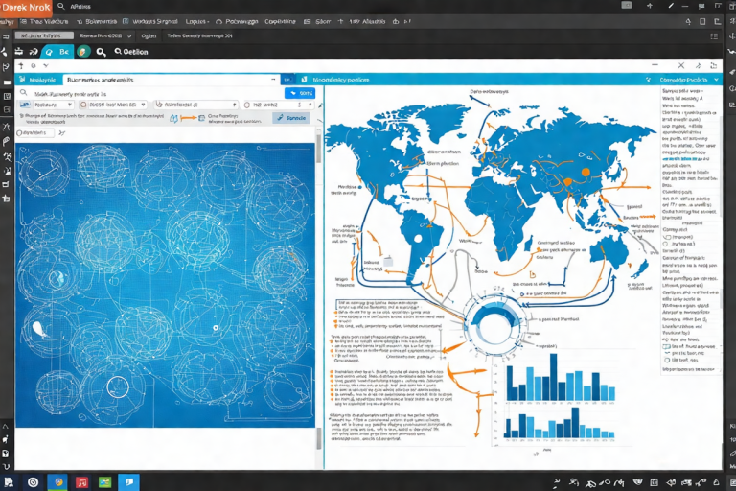This screenshot has height=491, width=736.
Task: Click the blue square taskbar icon
Action: tap(129, 482)
